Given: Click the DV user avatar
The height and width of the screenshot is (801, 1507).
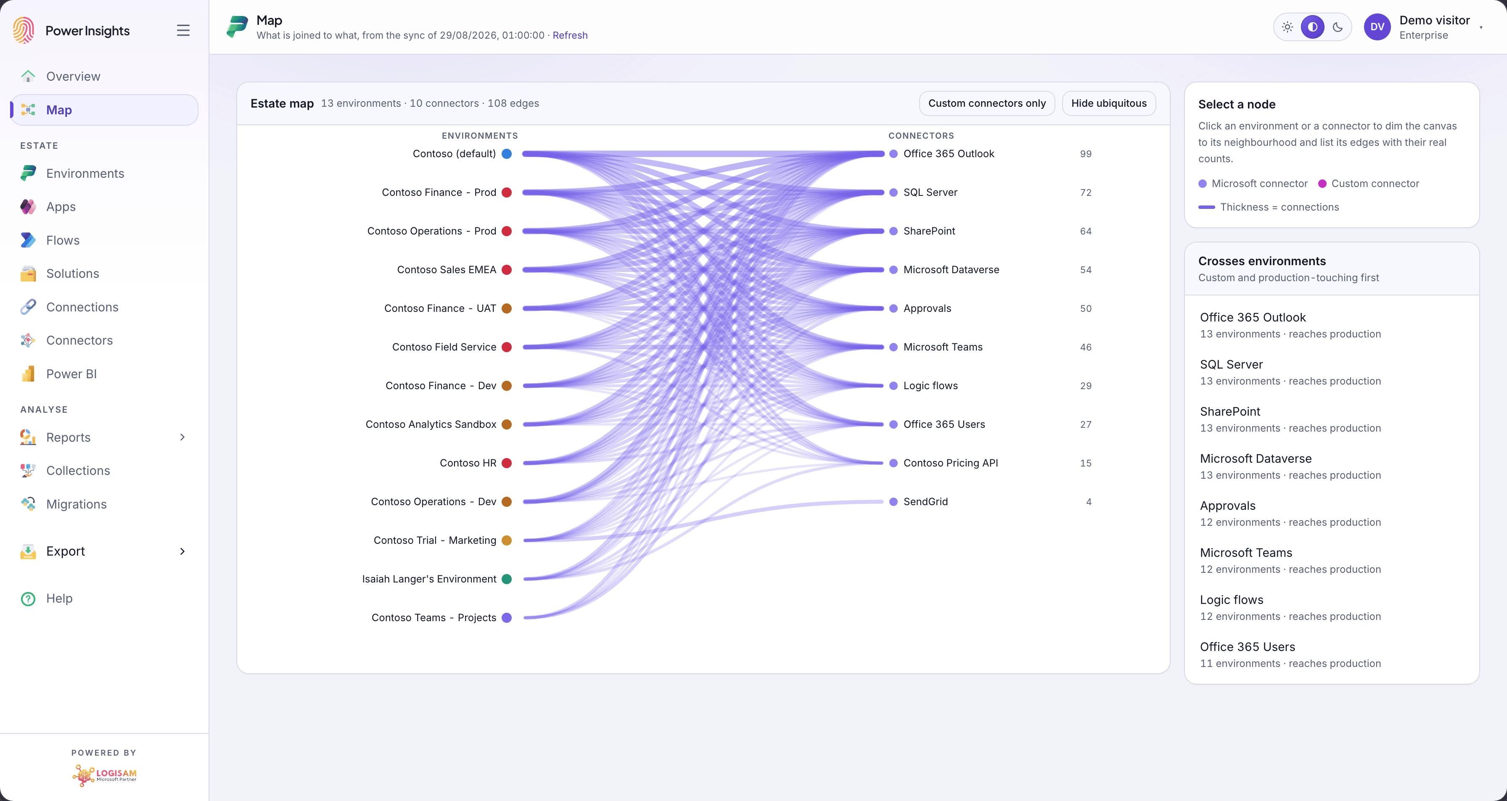Looking at the screenshot, I should [x=1377, y=27].
